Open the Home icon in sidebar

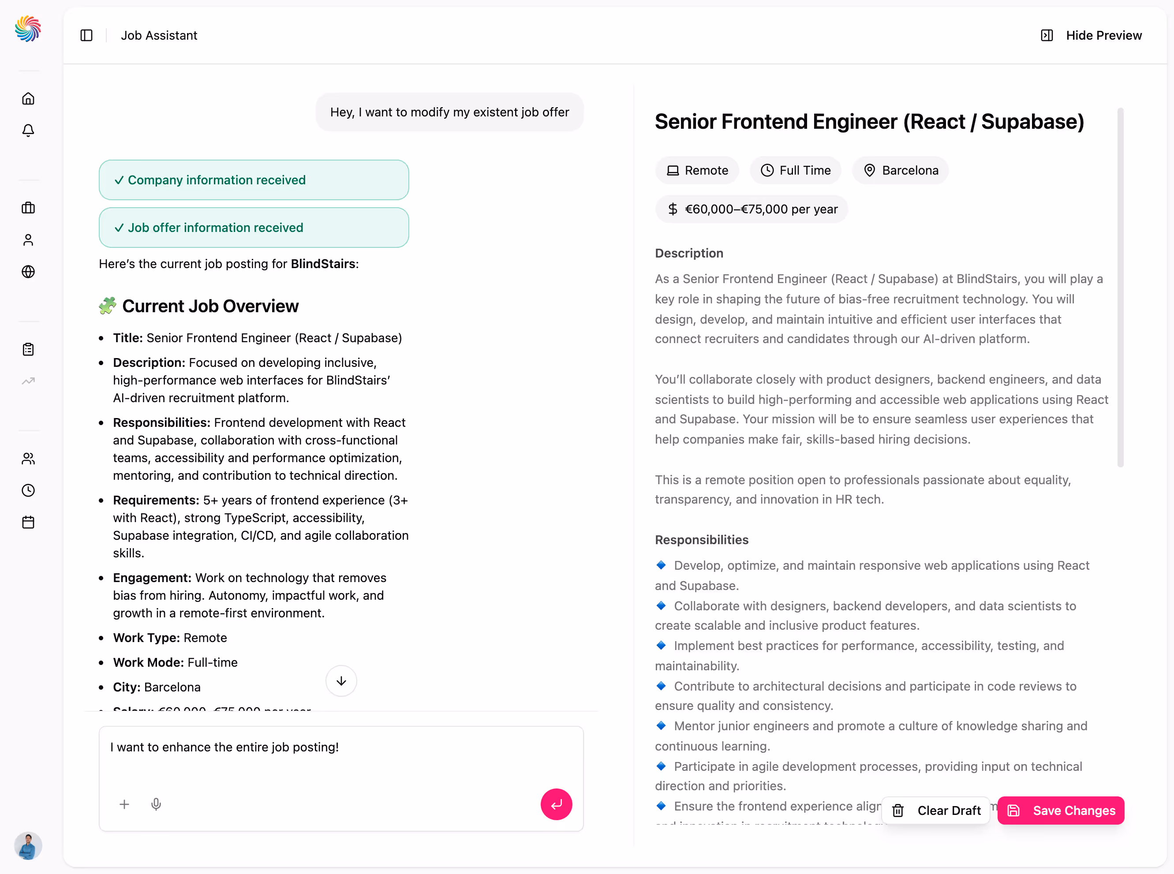(29, 98)
